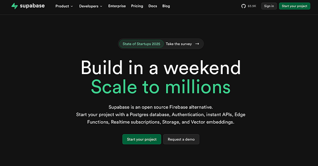Click the State of Startups 2025 badge

[142, 44]
